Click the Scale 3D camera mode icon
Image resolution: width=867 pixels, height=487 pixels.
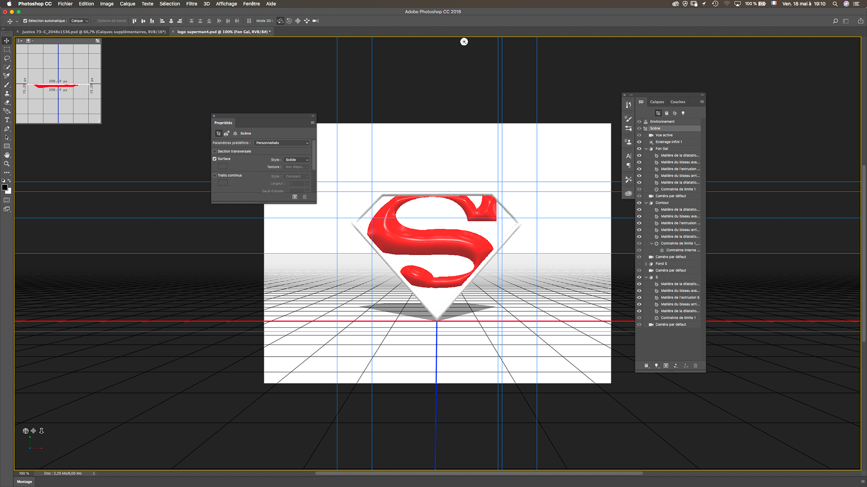click(x=316, y=21)
